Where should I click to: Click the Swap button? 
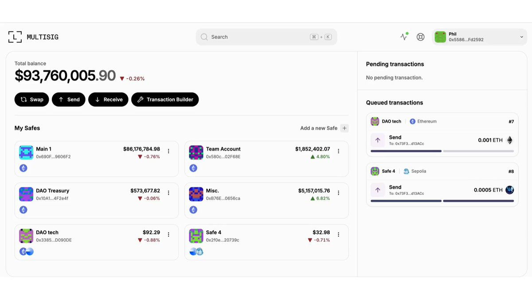pos(32,100)
